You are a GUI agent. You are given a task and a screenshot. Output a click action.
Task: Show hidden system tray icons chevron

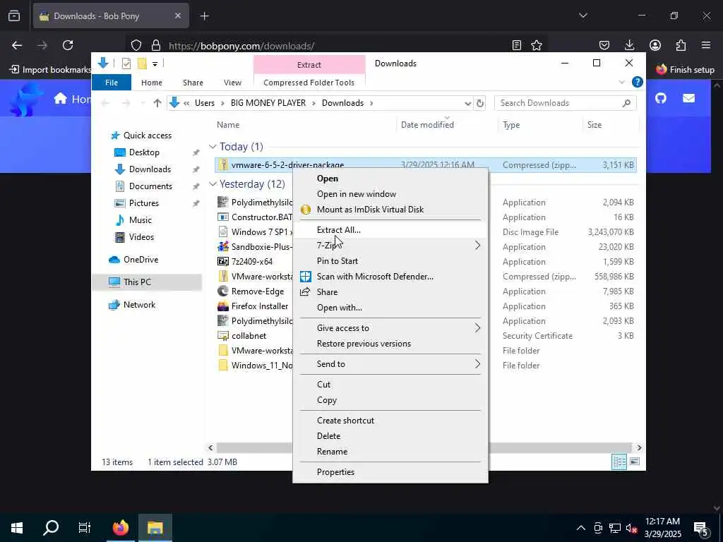[x=581, y=528]
